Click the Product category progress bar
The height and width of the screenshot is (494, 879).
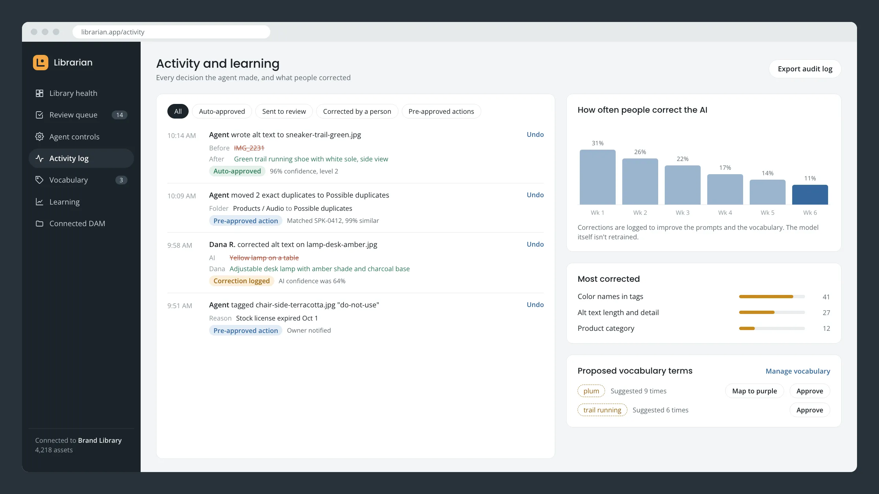click(x=772, y=329)
